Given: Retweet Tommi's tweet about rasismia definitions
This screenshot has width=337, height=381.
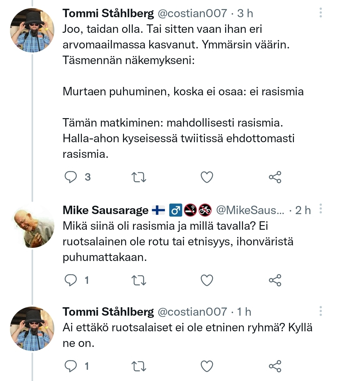Looking at the screenshot, I should [138, 177].
